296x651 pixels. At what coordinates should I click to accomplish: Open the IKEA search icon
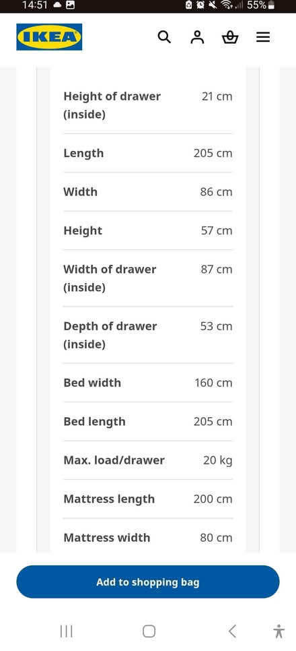[x=165, y=37]
